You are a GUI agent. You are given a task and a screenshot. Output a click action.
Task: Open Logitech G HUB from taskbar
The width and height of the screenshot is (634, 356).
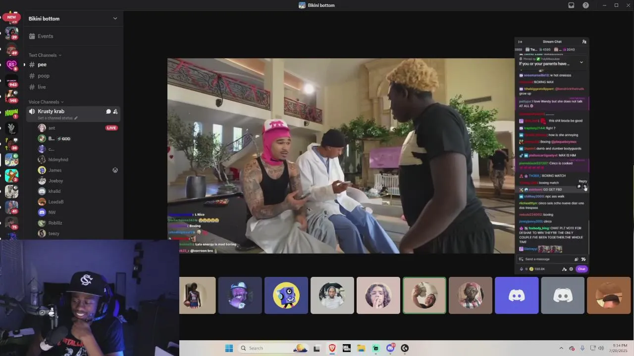(405, 348)
